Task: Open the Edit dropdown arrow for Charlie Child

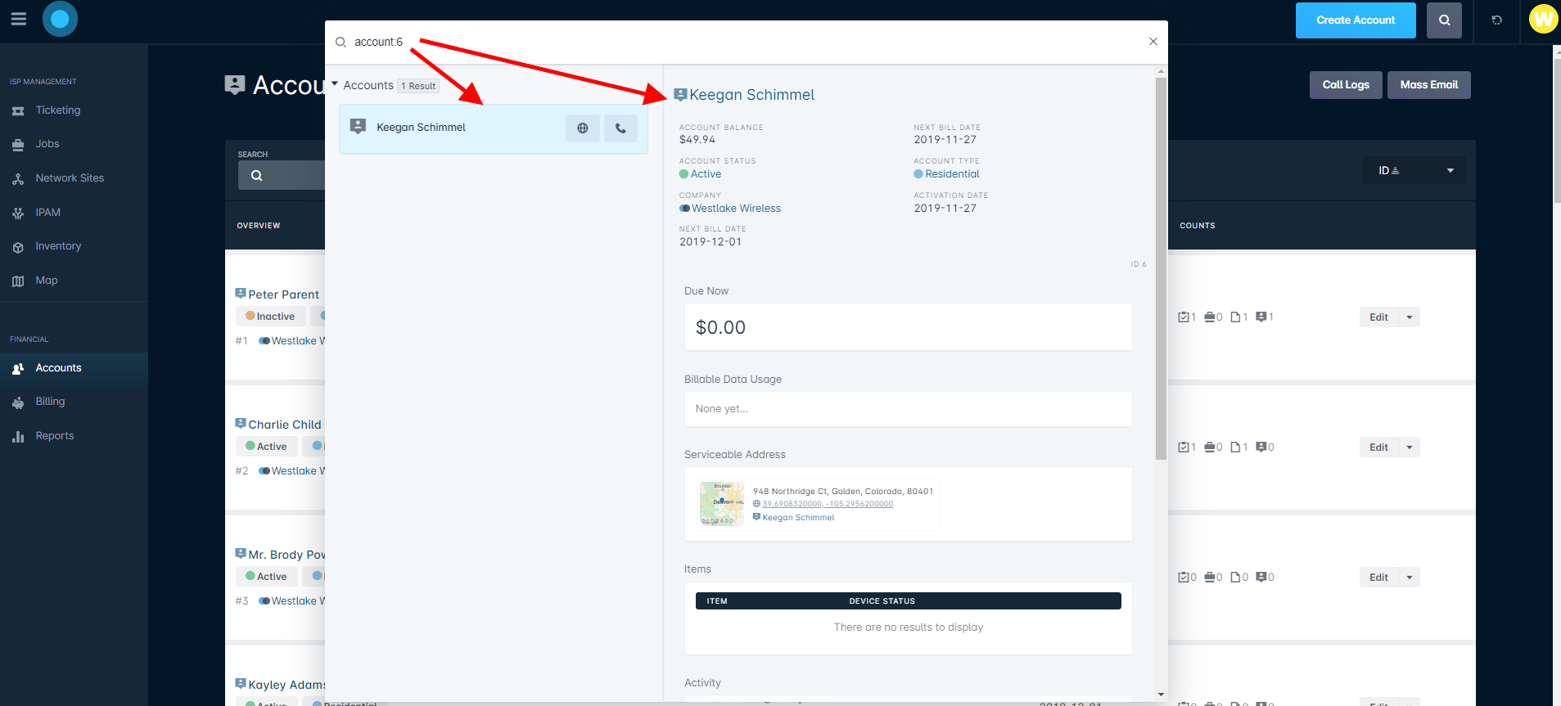Action: [1410, 447]
